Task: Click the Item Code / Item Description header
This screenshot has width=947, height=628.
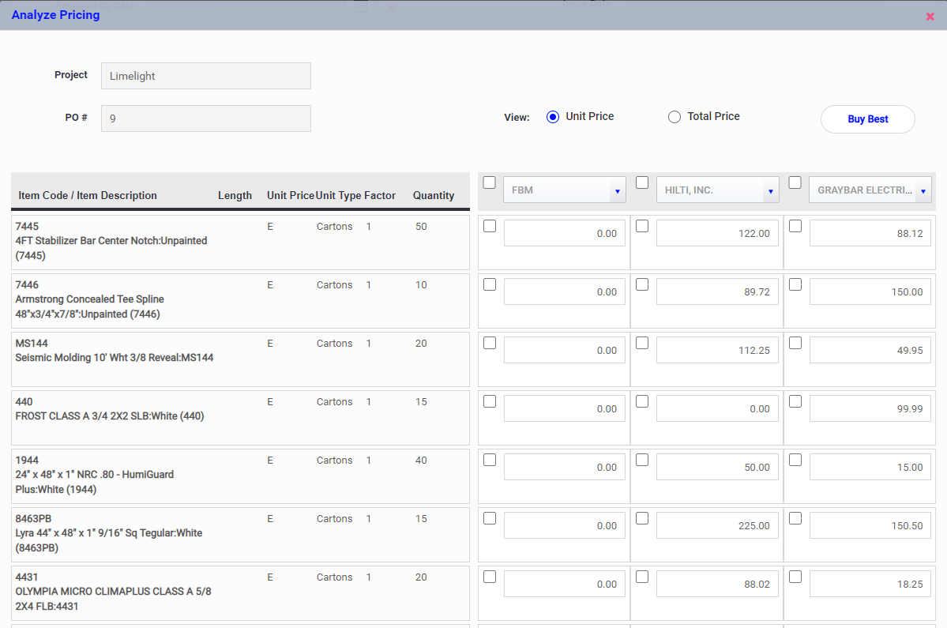Action: coord(88,196)
